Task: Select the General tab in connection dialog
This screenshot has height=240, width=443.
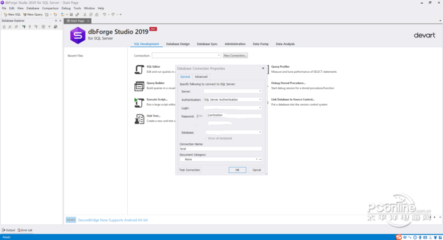Action: point(185,77)
